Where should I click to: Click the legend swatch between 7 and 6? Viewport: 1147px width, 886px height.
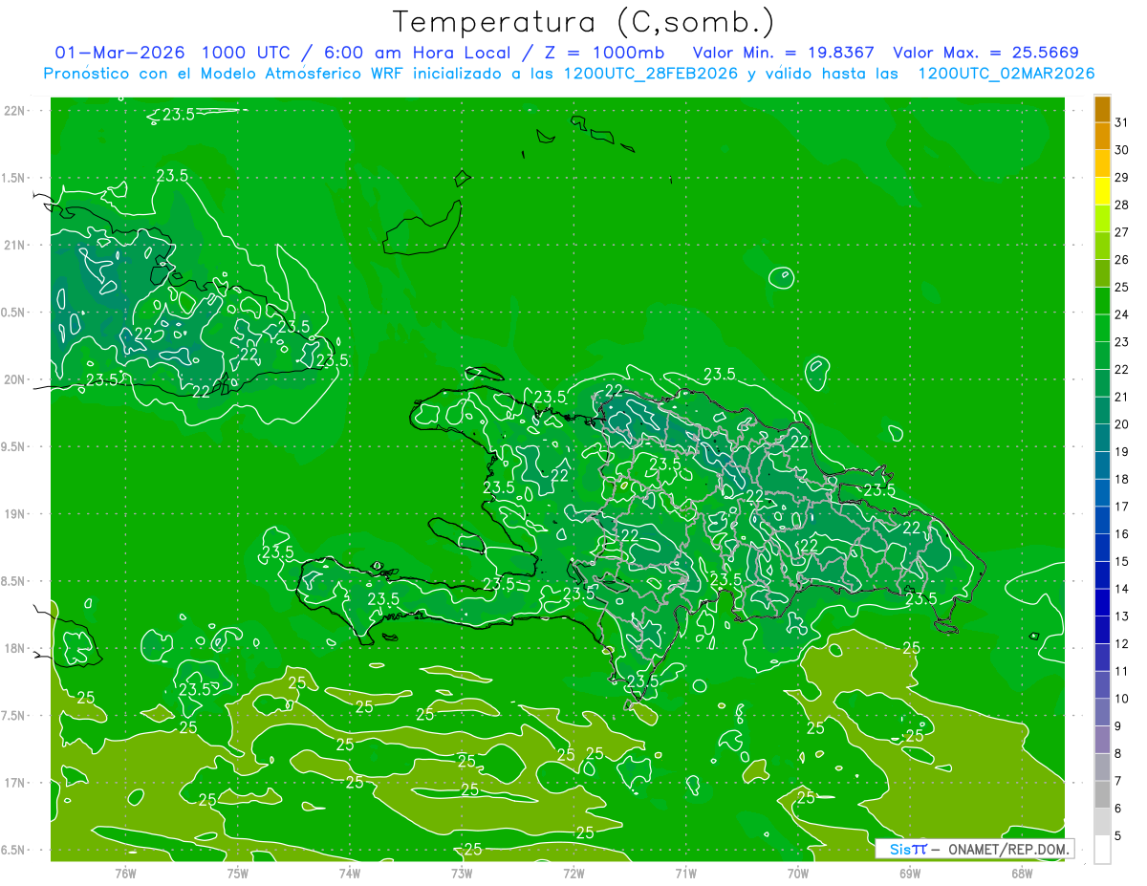pyautogui.click(x=1102, y=795)
